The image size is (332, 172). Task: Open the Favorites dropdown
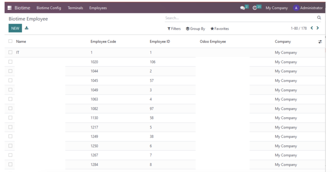coord(219,29)
